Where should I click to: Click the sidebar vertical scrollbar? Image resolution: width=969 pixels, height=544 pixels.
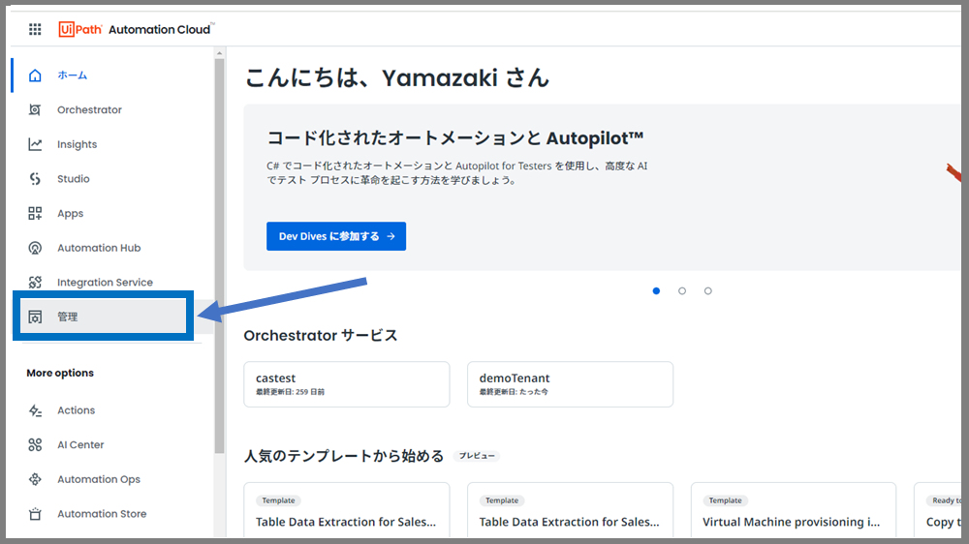219,257
